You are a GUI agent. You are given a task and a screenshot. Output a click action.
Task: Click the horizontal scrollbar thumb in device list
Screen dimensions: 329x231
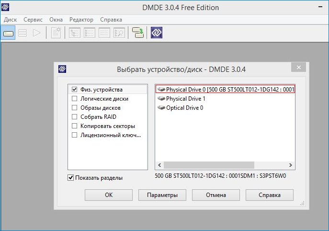tap(209, 165)
